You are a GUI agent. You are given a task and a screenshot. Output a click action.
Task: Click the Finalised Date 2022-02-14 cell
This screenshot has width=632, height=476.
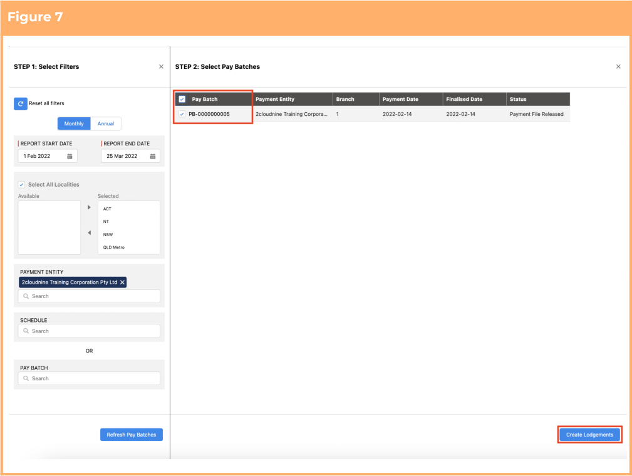461,114
